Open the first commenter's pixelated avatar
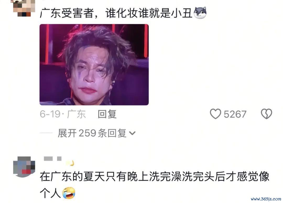Image resolution: width=283 pixels, height=203 pixels. click(24, 8)
